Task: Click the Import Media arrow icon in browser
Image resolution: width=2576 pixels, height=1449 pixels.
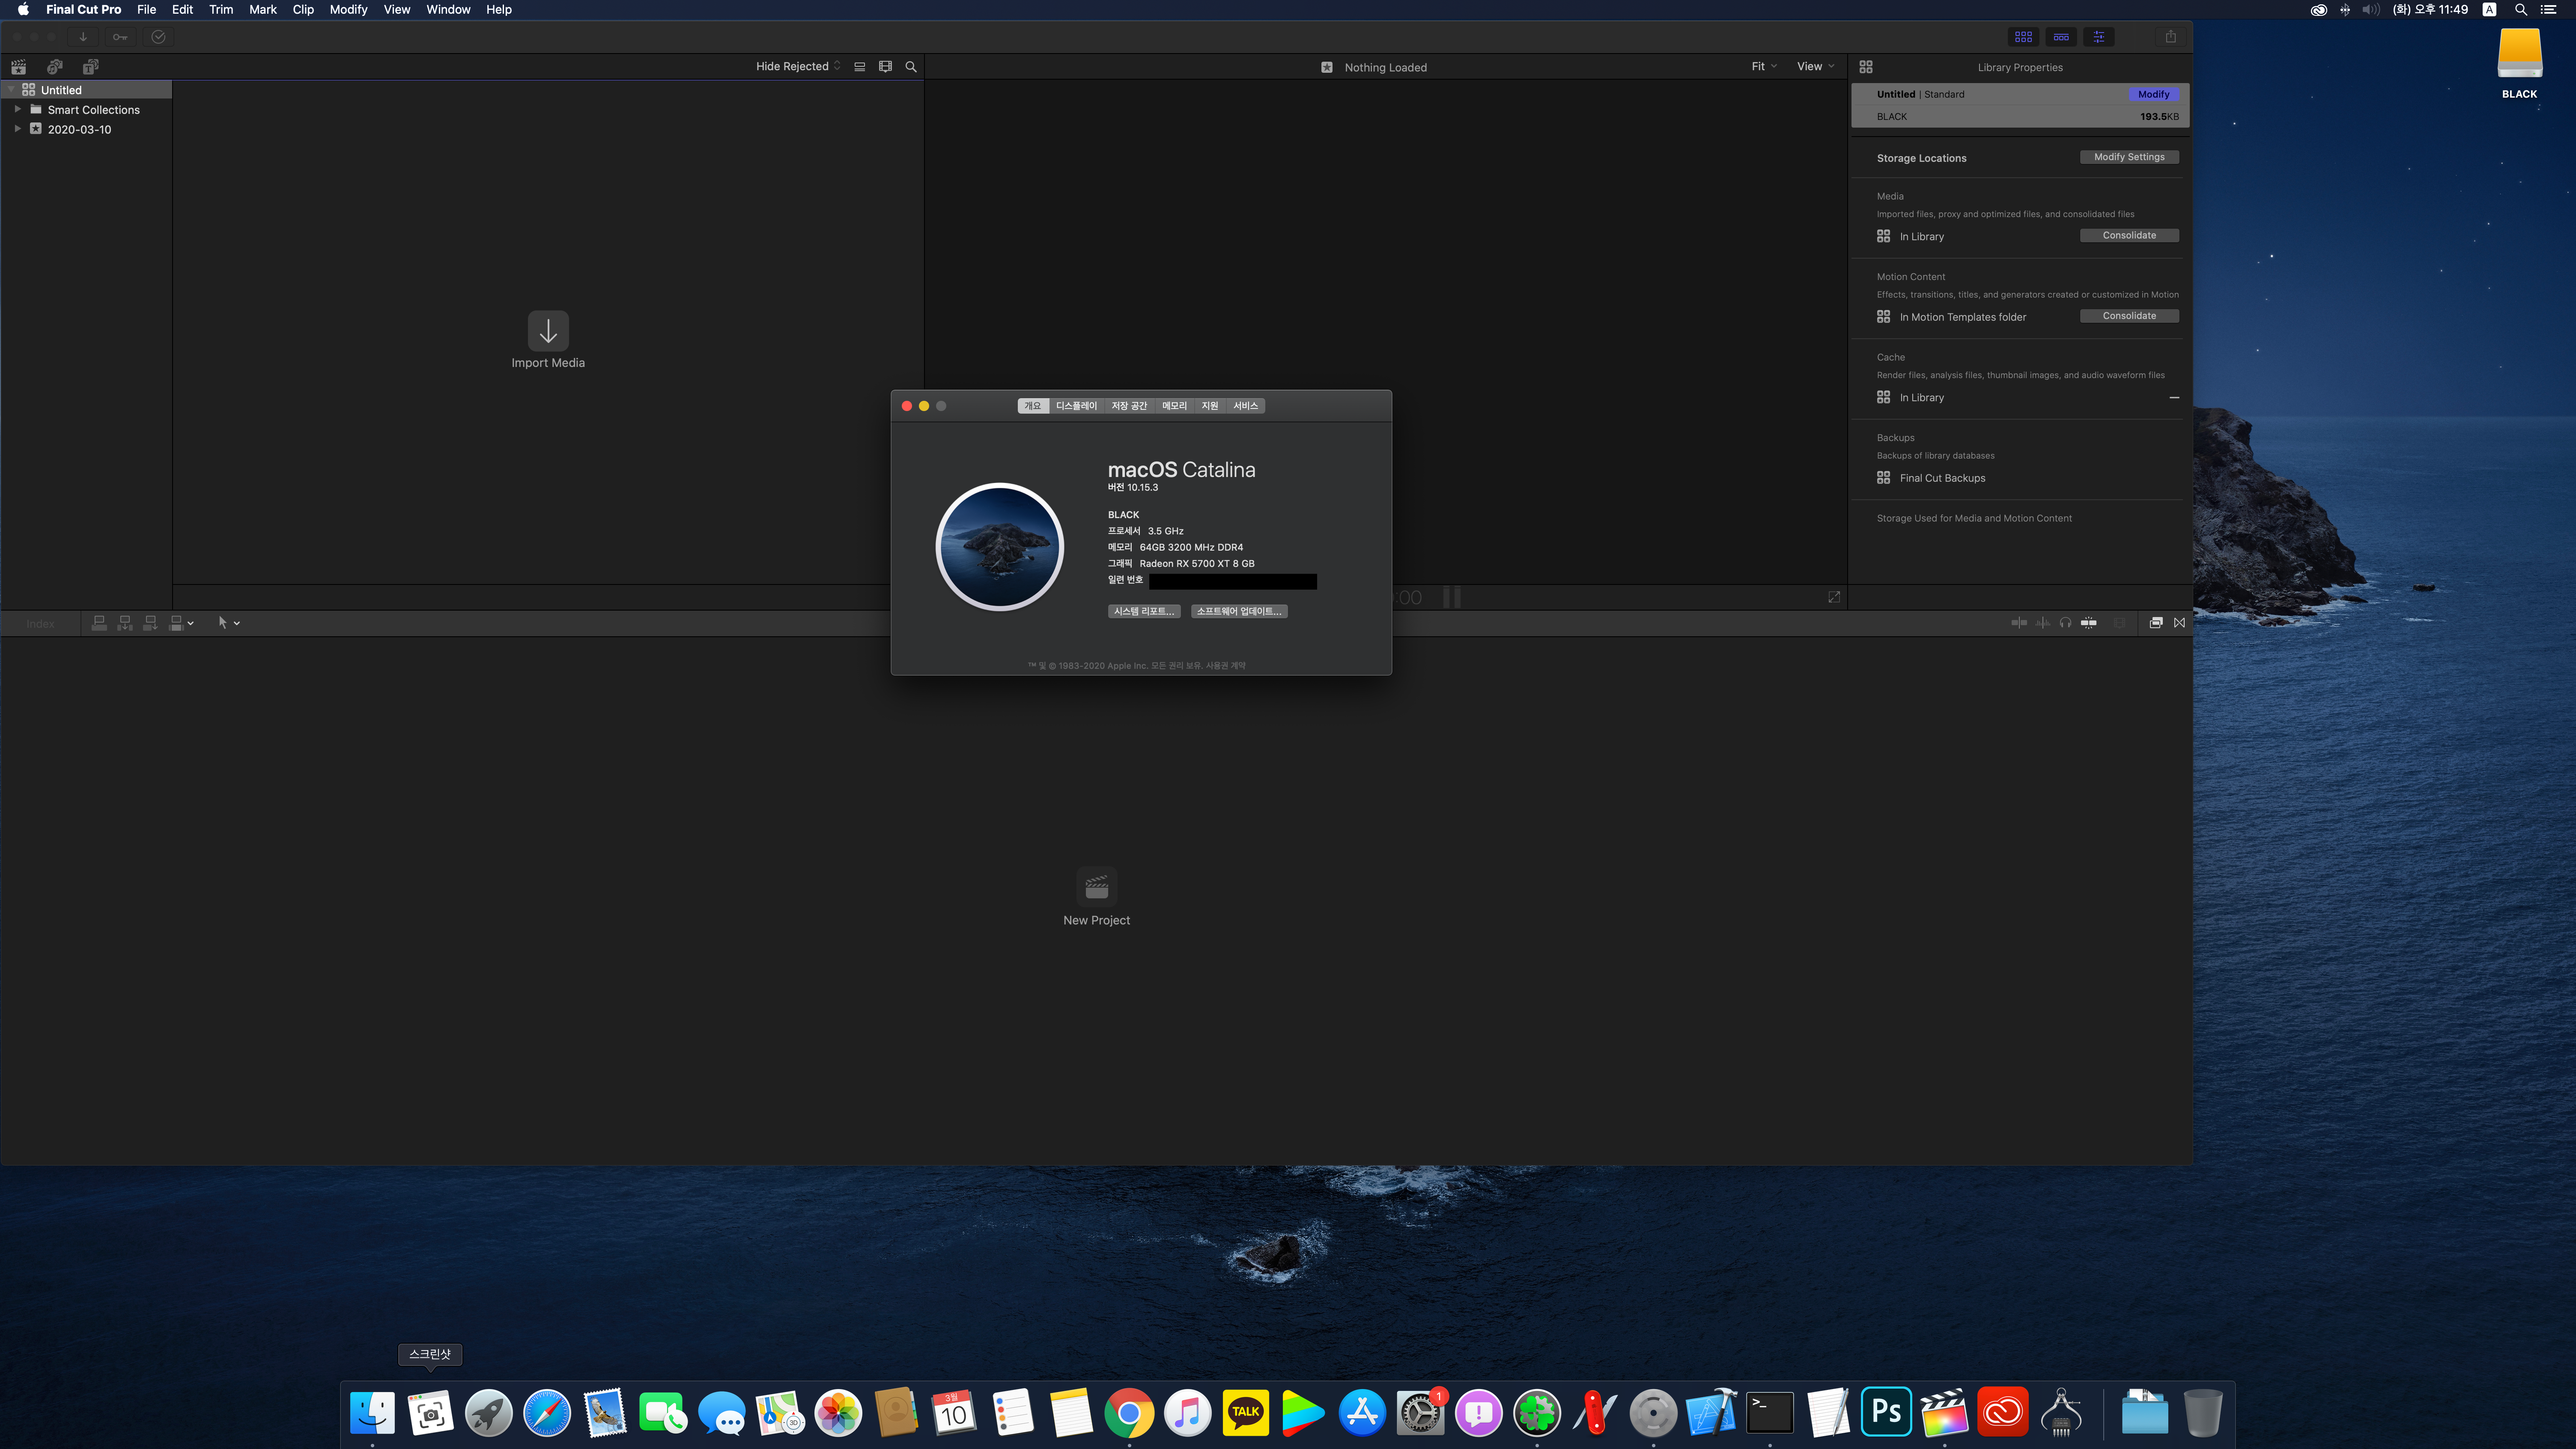Action: coord(548,330)
